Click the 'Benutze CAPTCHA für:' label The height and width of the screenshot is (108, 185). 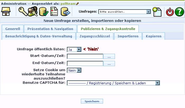click(x=44, y=83)
